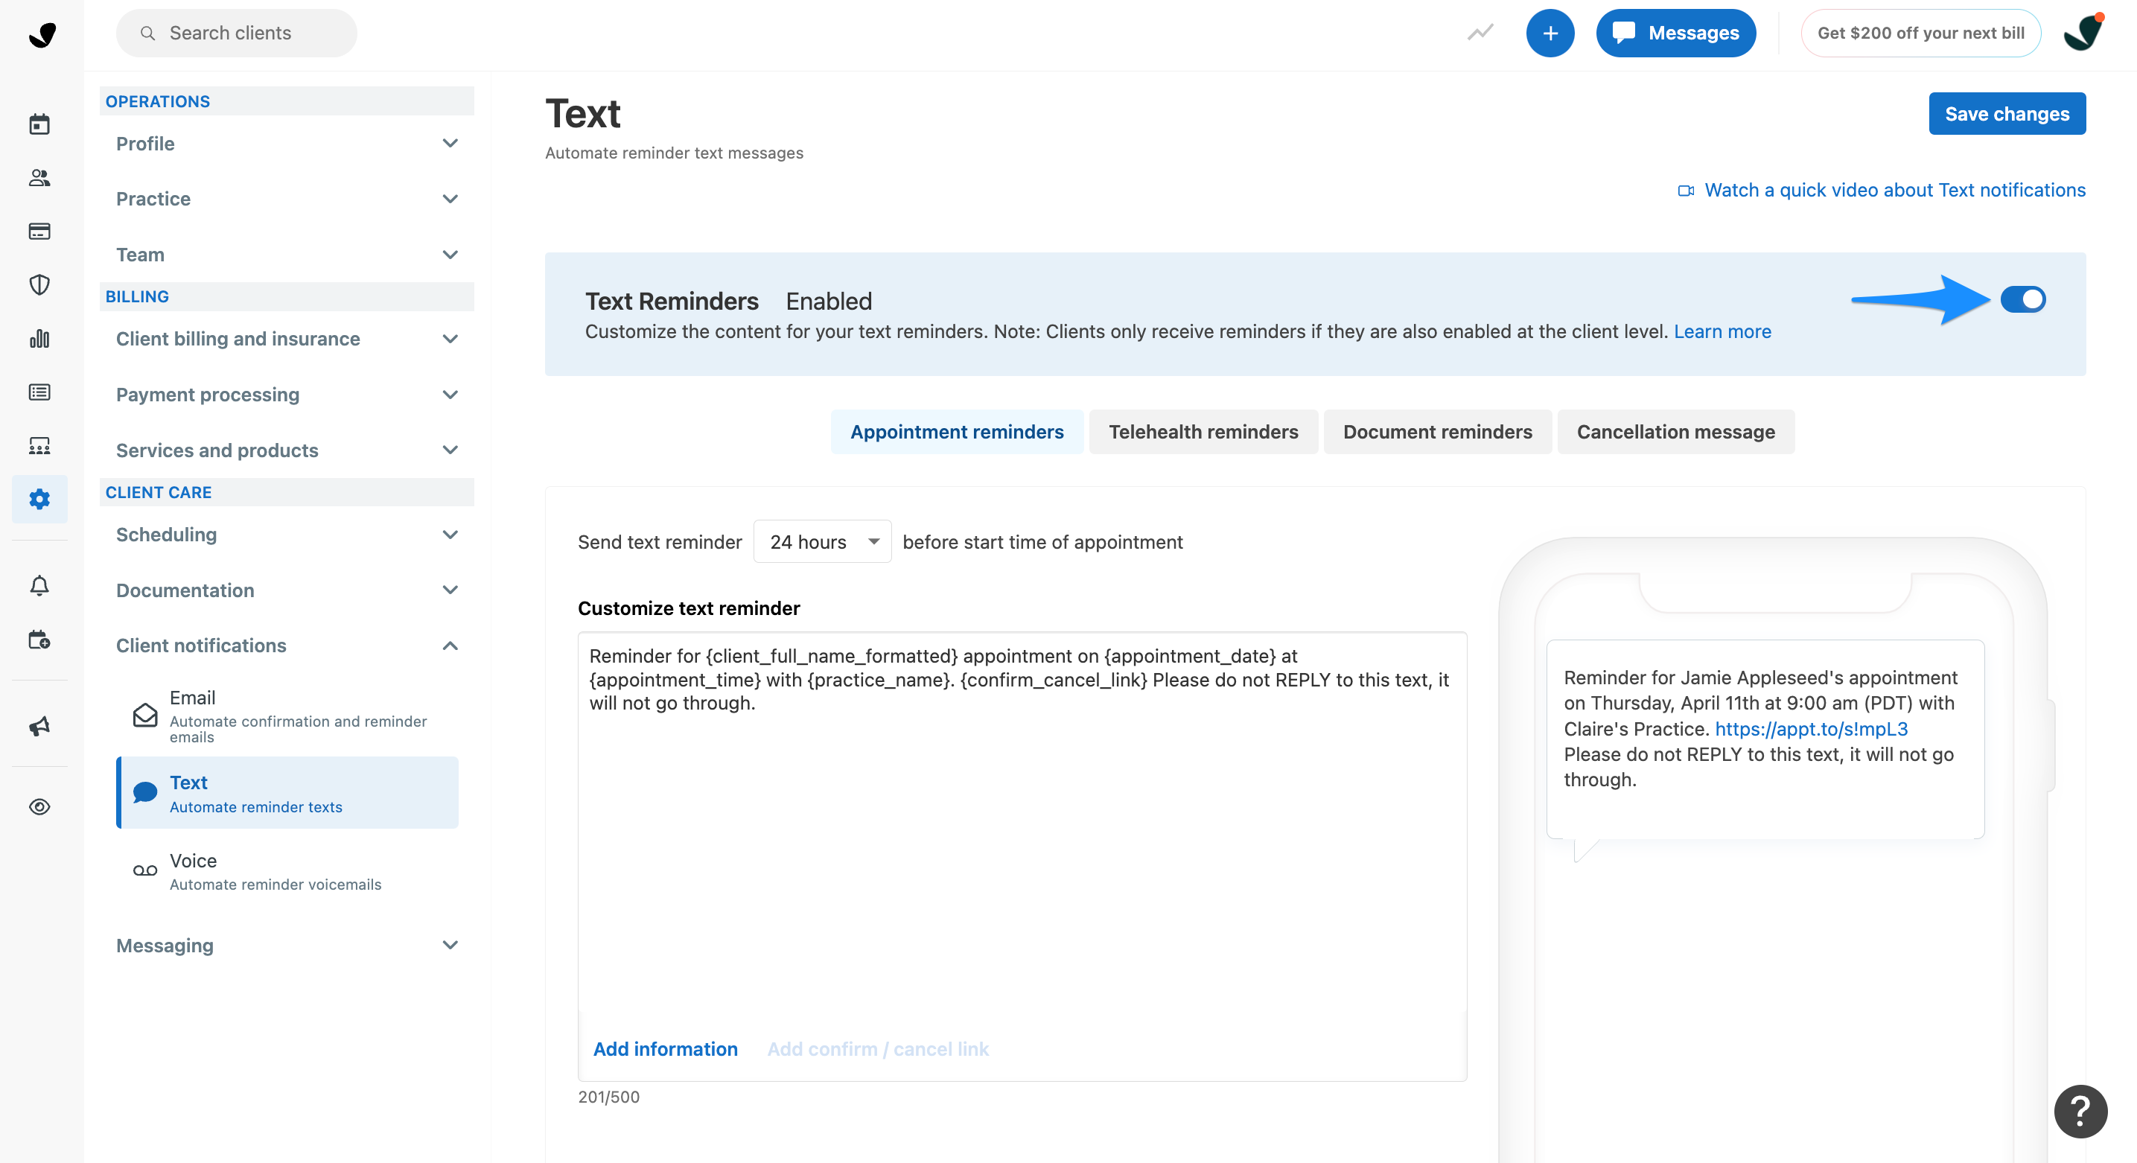Open the appointment requests calendar-plus icon

point(39,640)
